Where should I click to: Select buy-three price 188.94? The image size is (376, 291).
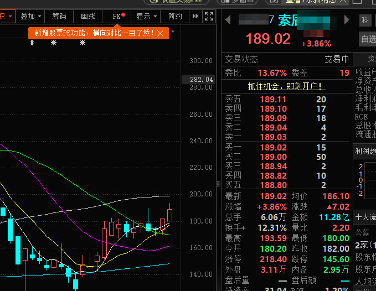[x=274, y=166]
